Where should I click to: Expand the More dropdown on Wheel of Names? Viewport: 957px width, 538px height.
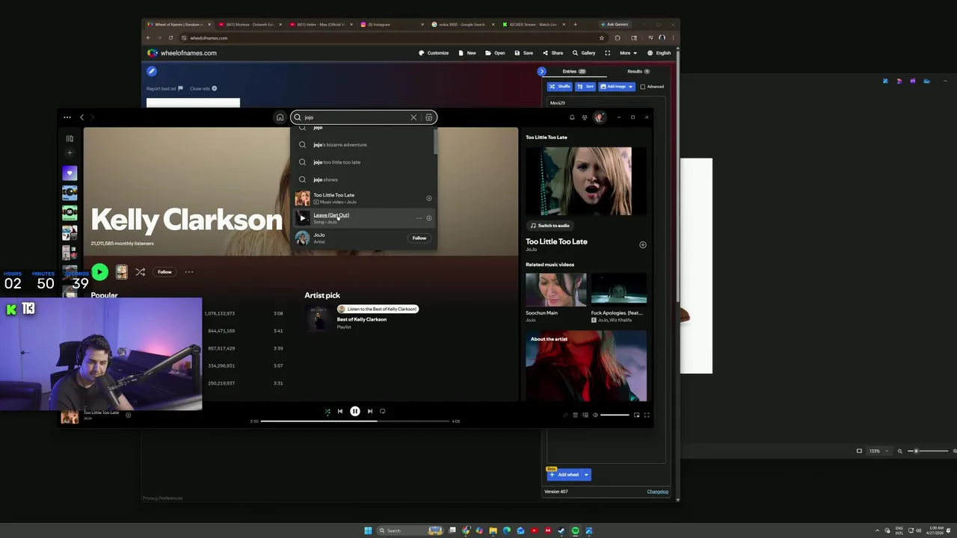click(627, 53)
